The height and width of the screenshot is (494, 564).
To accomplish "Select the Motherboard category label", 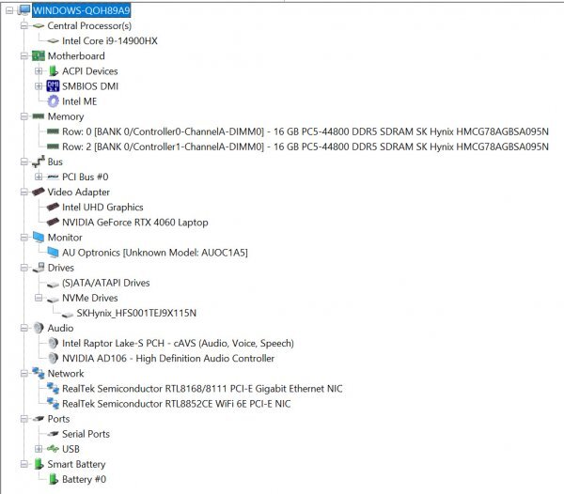I will click(x=76, y=56).
